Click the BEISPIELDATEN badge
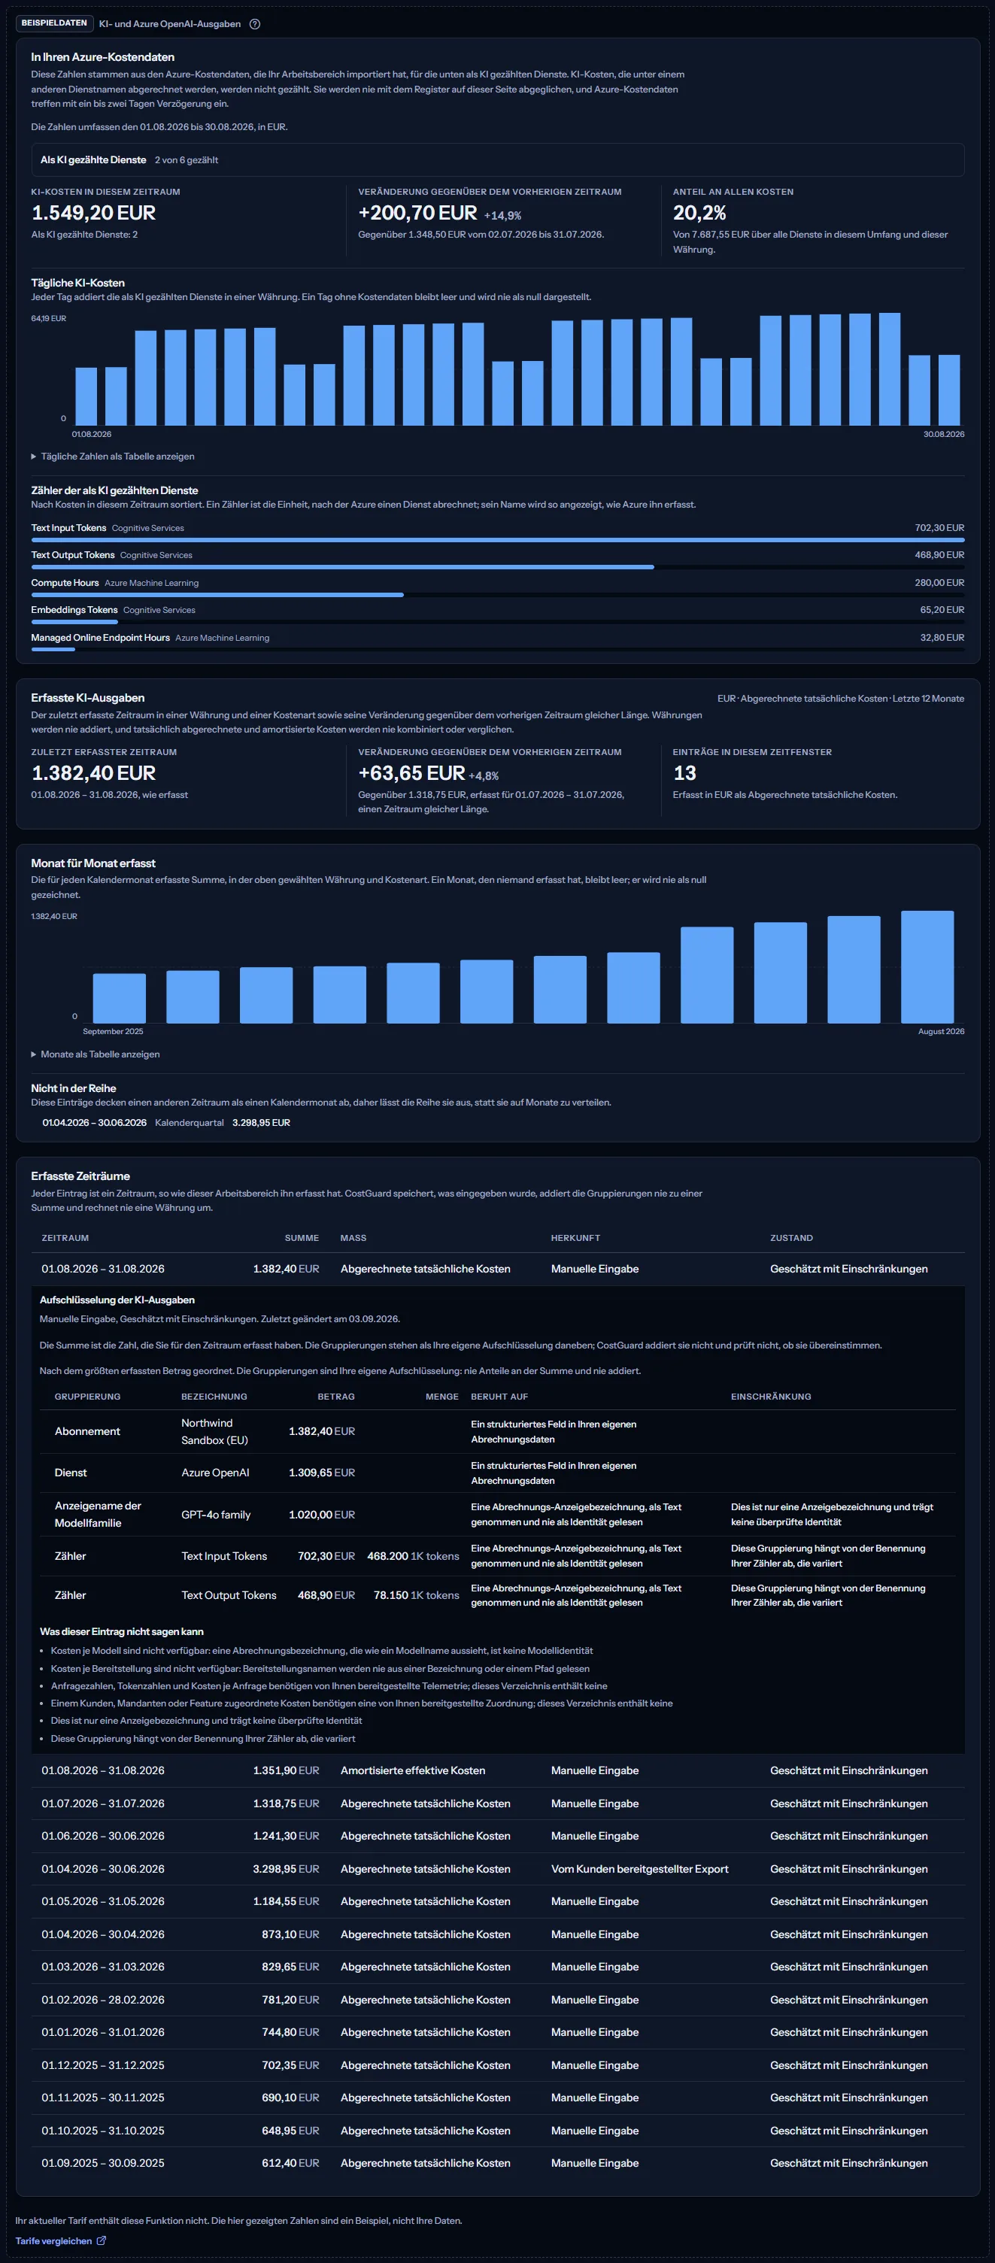Screen dimensions: 995x2263 54,23
